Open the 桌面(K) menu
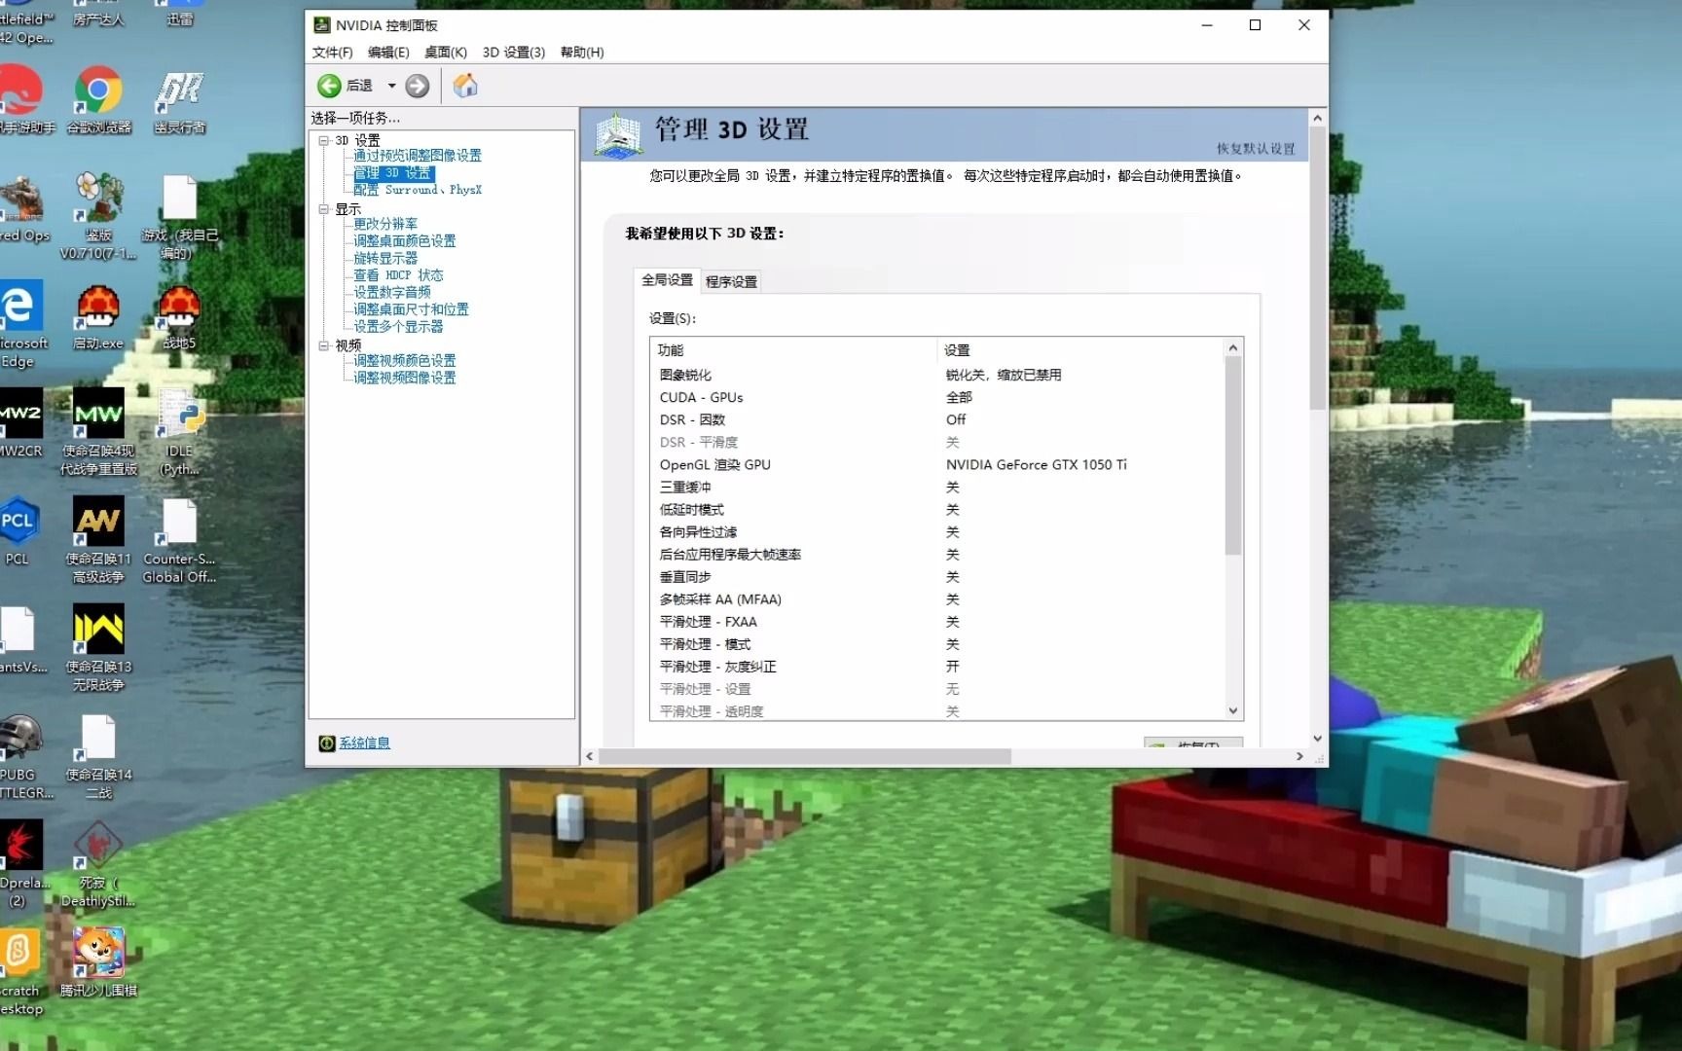 click(x=445, y=53)
